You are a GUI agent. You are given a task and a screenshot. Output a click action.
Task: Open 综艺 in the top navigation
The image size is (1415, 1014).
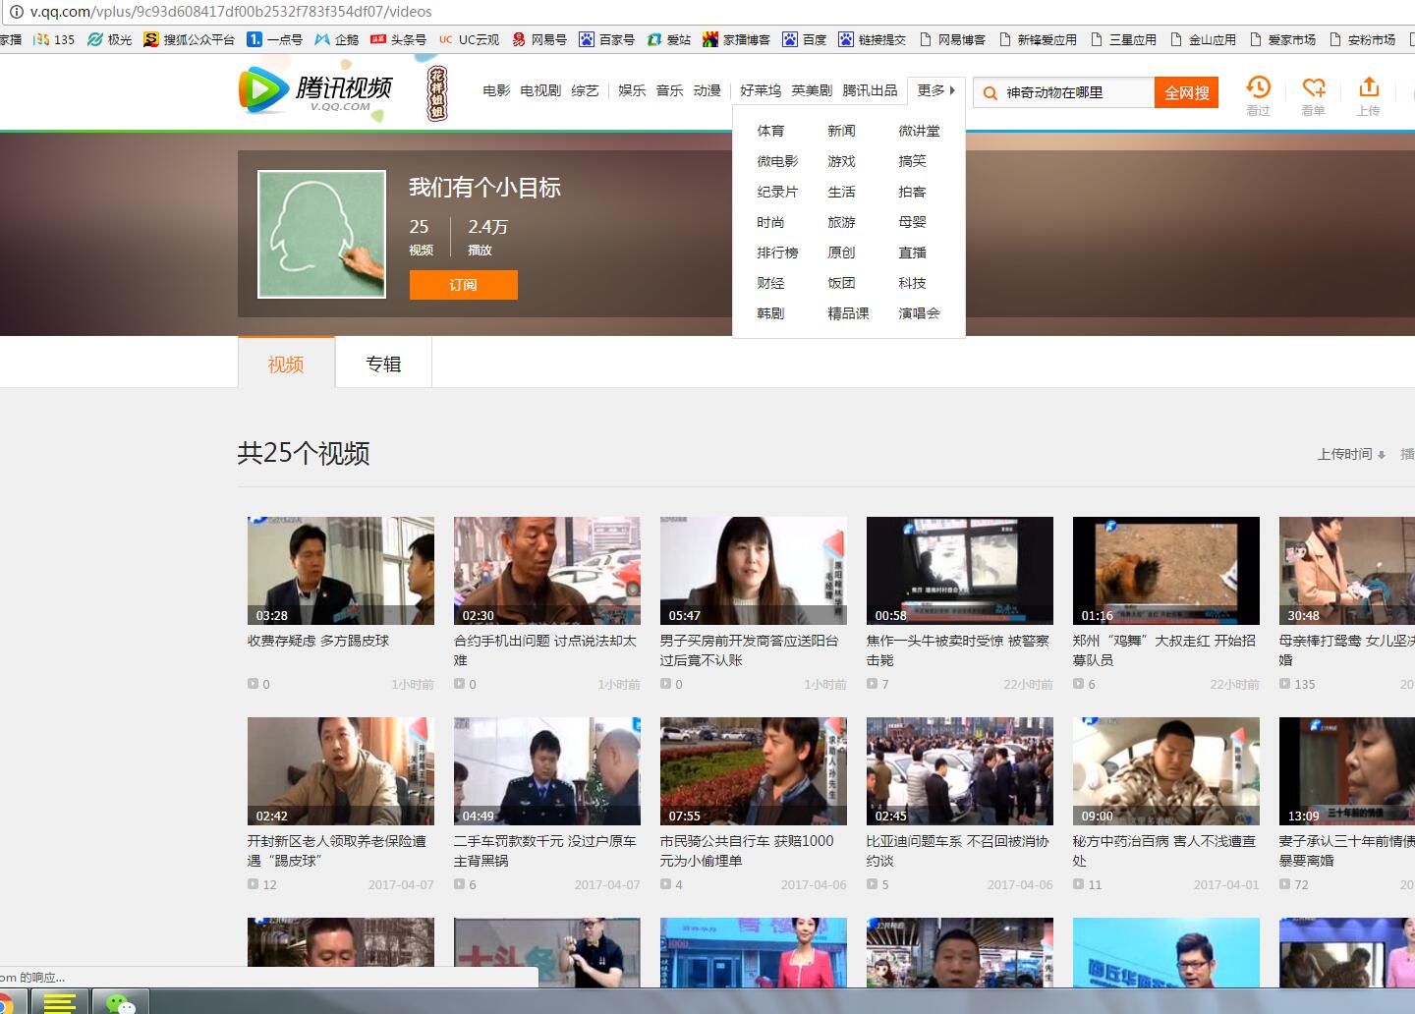pyautogui.click(x=585, y=90)
